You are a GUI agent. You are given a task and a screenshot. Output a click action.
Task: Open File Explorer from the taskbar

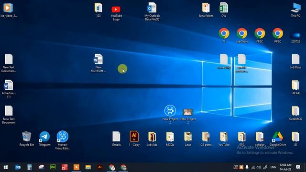88,167
